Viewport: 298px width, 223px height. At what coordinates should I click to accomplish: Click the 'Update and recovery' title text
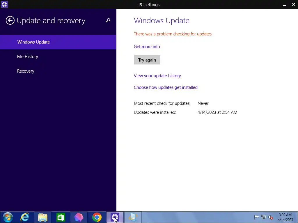pos(51,21)
